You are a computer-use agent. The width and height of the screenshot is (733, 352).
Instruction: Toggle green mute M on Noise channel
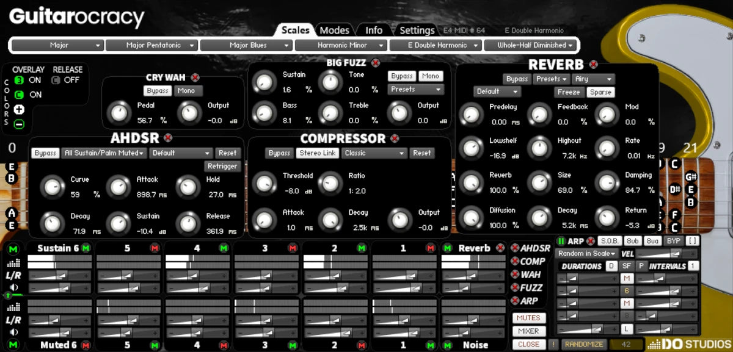pos(448,345)
